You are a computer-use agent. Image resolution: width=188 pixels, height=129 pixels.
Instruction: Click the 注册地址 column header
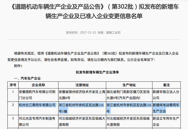pos(82,85)
